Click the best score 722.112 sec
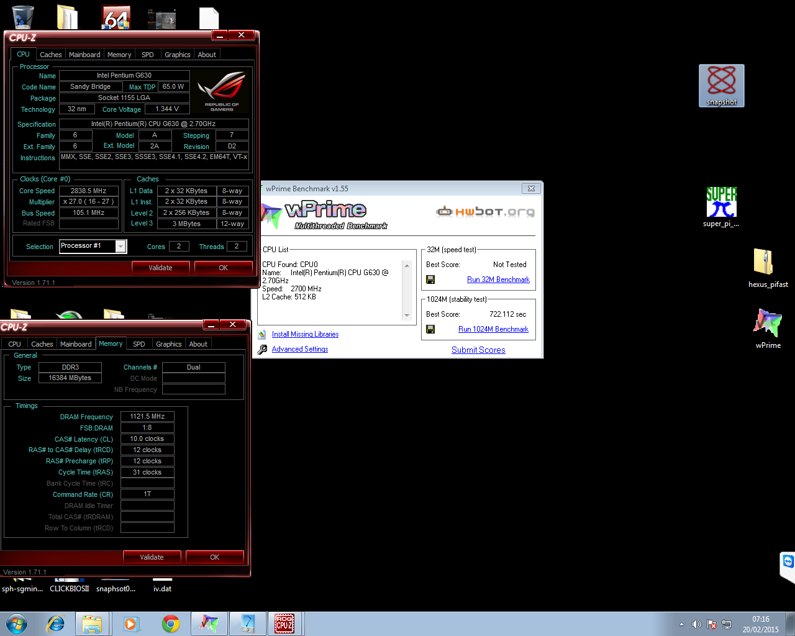 [507, 314]
